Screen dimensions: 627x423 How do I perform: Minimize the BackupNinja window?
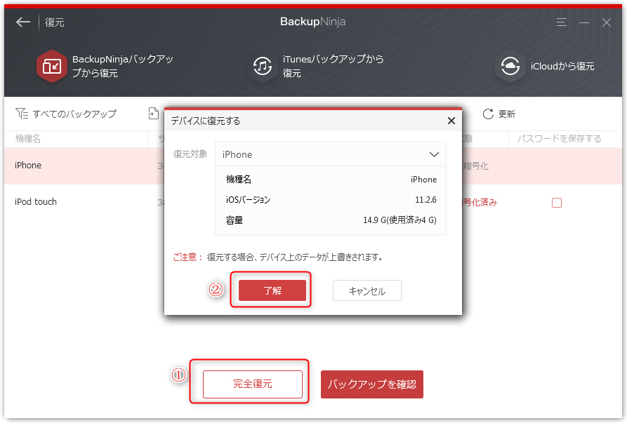pyautogui.click(x=584, y=22)
